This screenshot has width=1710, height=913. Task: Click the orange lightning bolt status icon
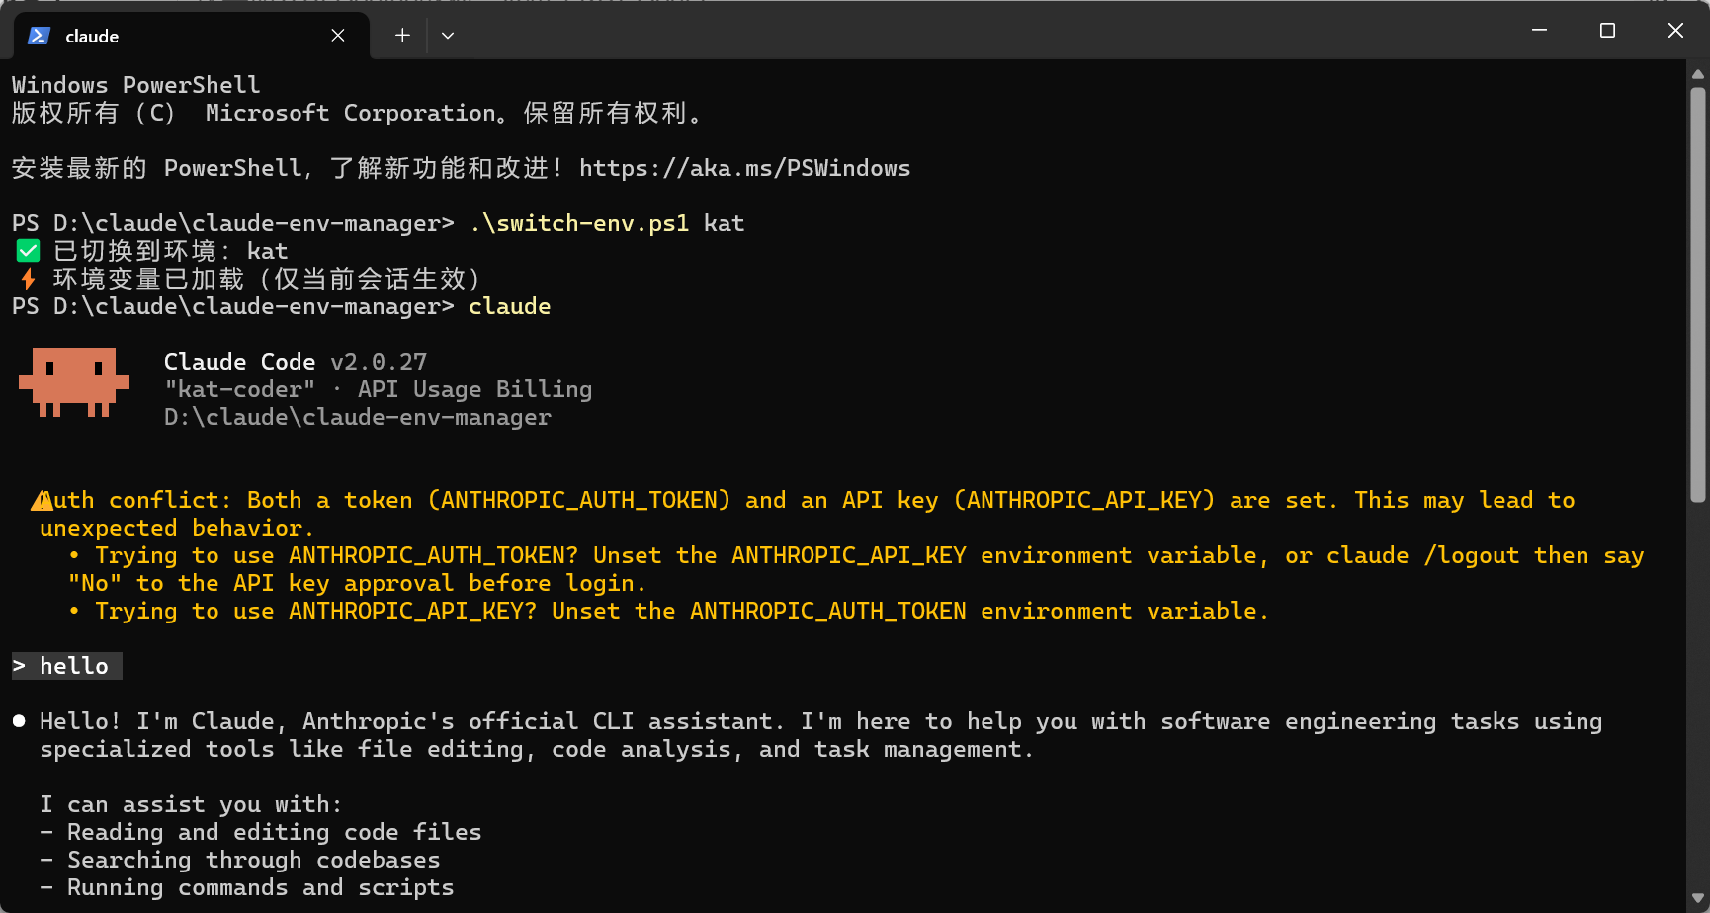pyautogui.click(x=27, y=278)
